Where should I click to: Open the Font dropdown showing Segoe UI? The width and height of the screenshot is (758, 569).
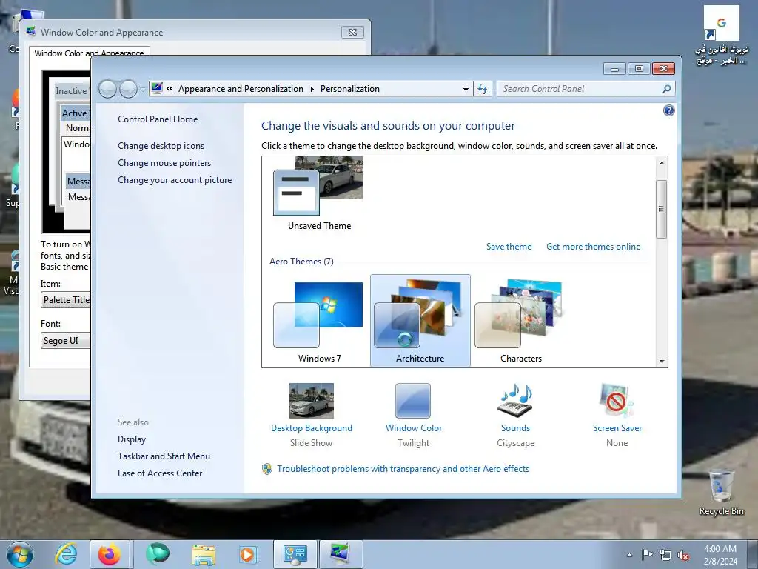coord(66,341)
